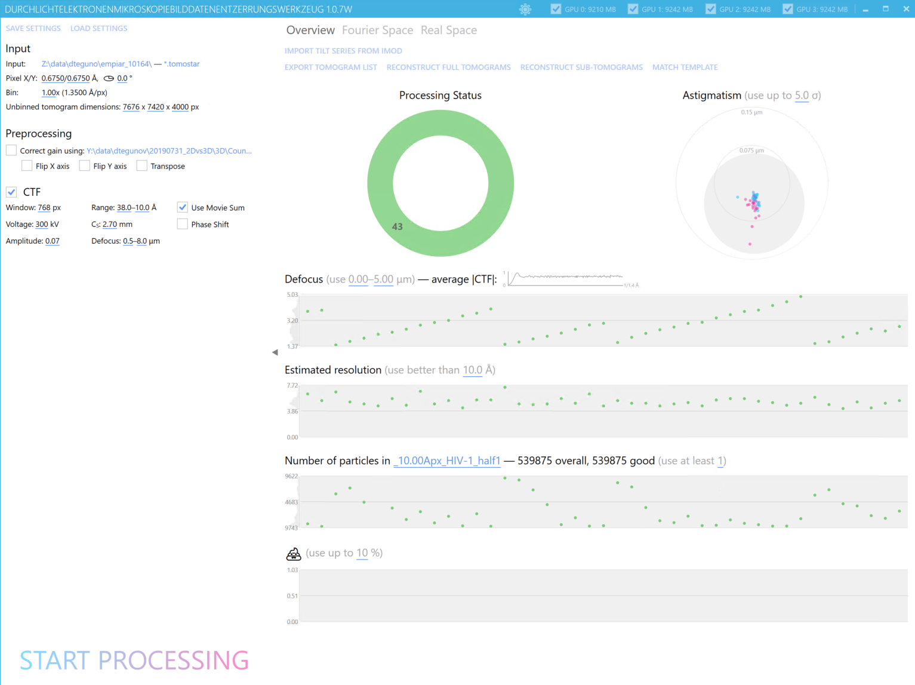Click the pile icon above the bottom plot
Image resolution: width=915 pixels, height=685 pixels.
(293, 554)
